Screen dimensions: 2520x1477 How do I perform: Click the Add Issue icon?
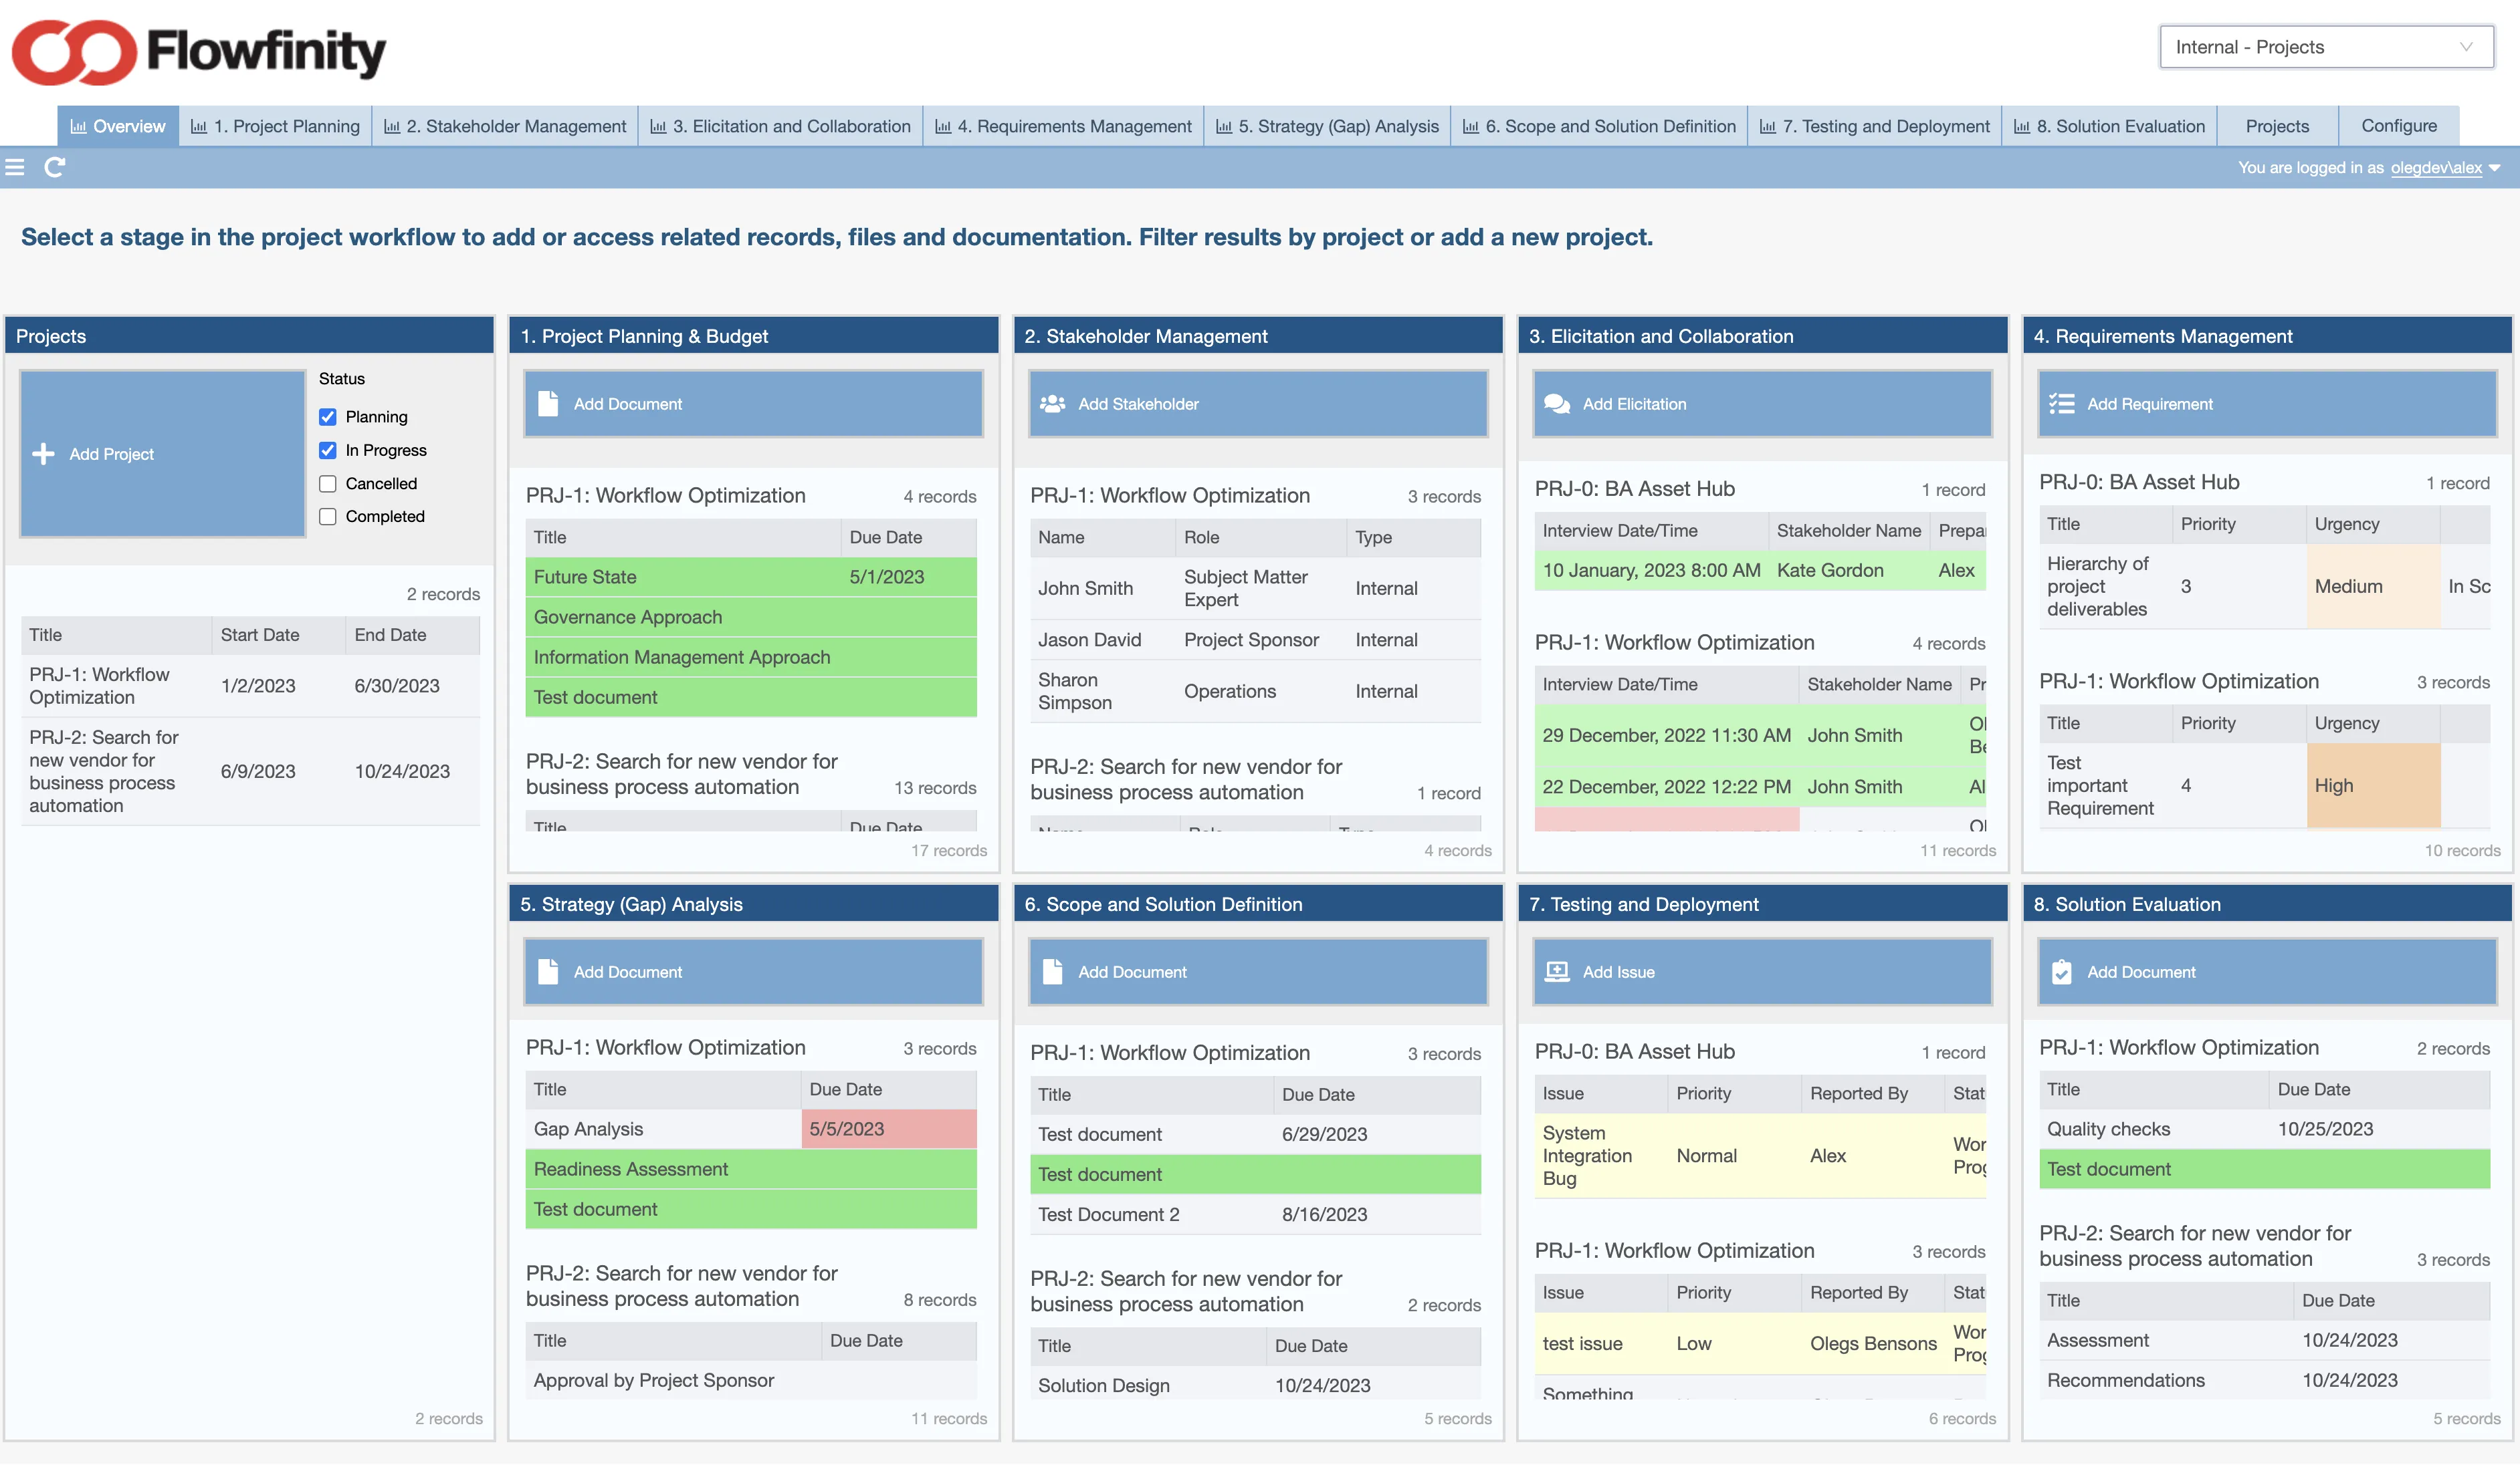(x=1557, y=971)
